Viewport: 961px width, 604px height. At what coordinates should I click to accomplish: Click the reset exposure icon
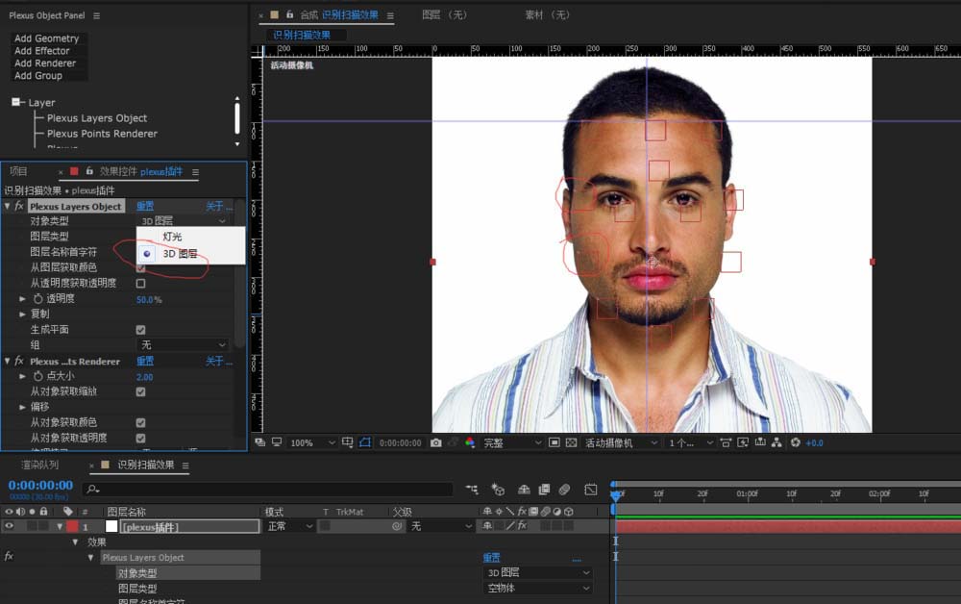pyautogui.click(x=795, y=442)
